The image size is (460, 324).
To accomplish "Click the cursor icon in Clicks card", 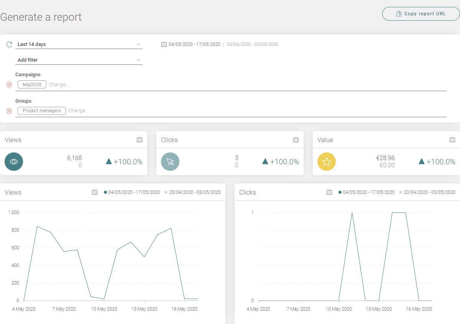I will (x=170, y=162).
